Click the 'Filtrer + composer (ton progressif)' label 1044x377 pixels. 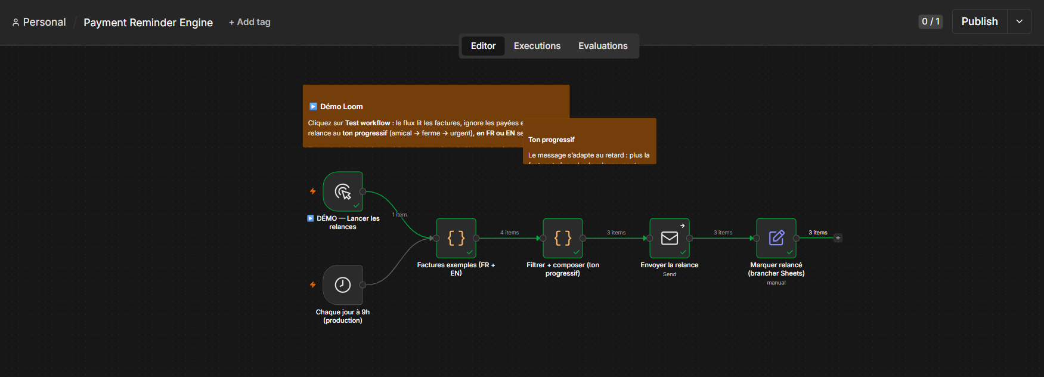coord(563,269)
